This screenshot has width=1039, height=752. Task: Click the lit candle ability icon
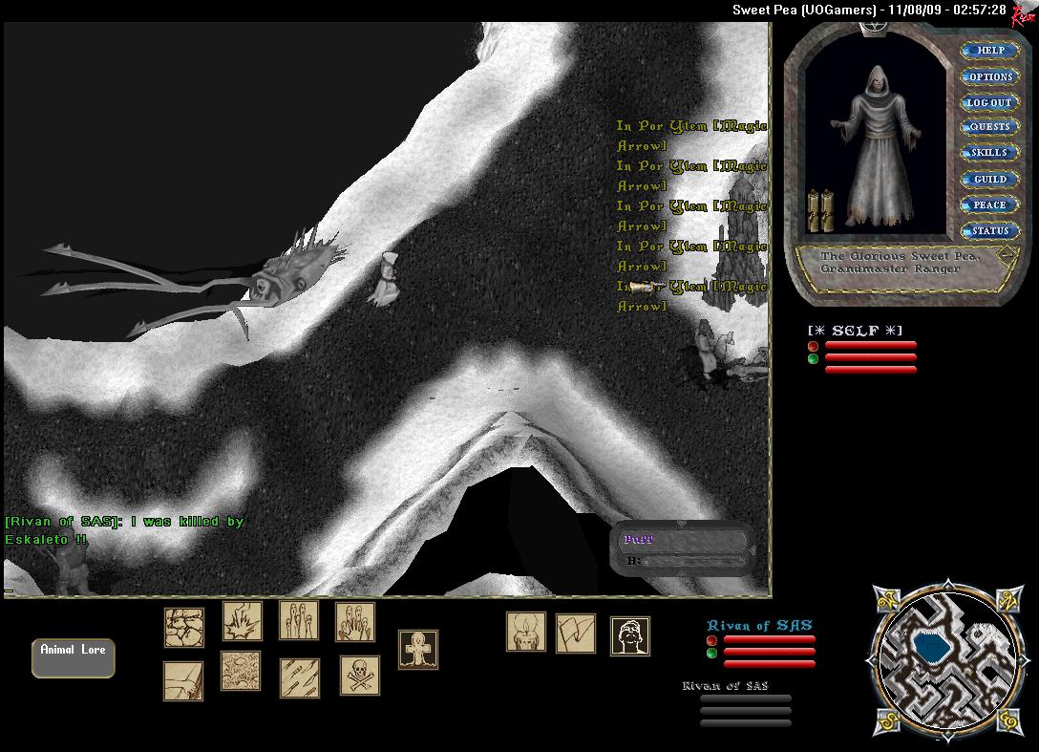[526, 633]
